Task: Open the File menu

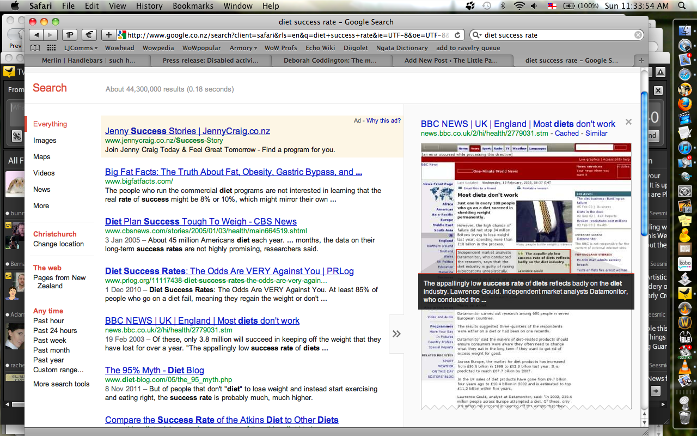Action: click(68, 6)
